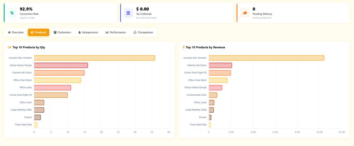Viewport: 354px width, 146px height.
Task: Select Large Meeting Table bar in Revenue chart
Action: pos(211,110)
